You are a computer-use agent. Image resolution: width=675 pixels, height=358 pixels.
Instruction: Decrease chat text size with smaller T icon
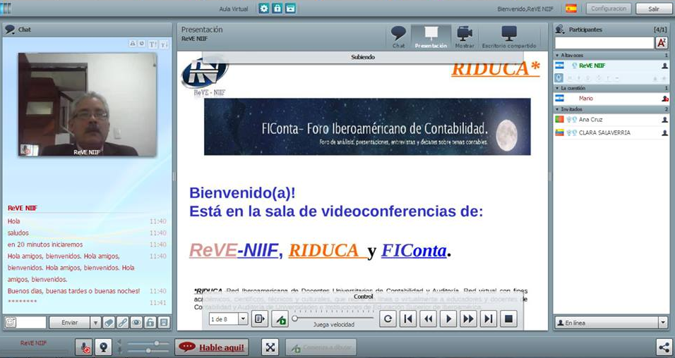click(164, 44)
